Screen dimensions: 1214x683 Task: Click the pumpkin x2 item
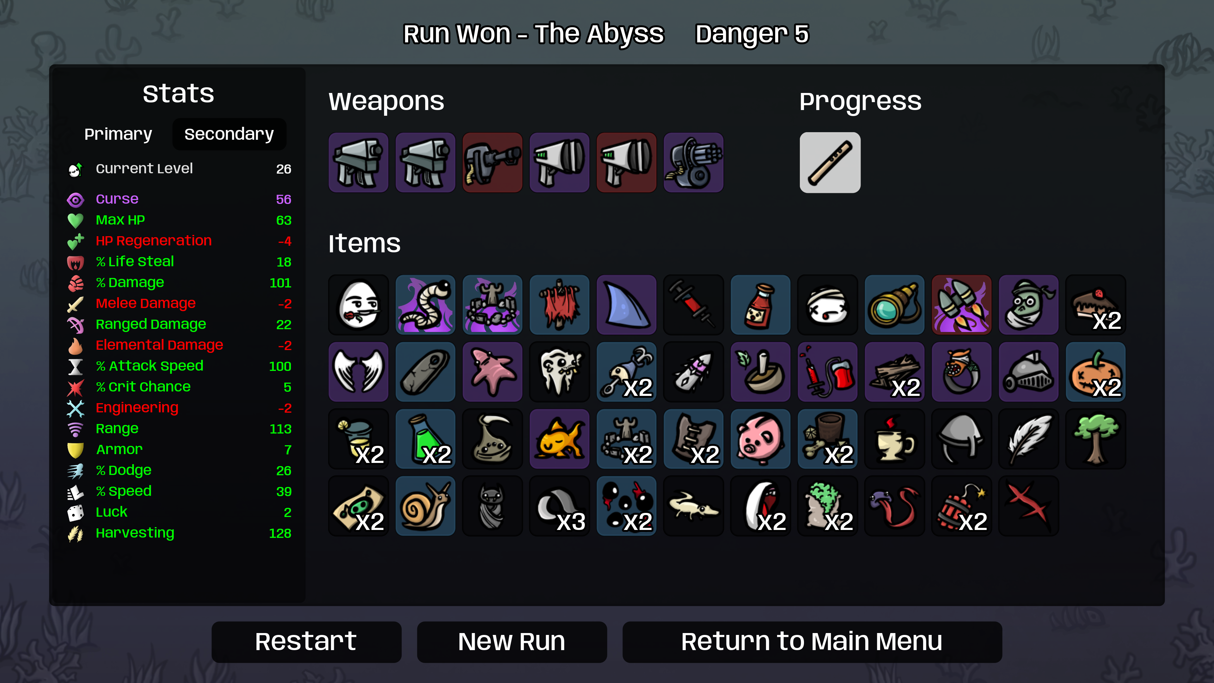(1095, 372)
